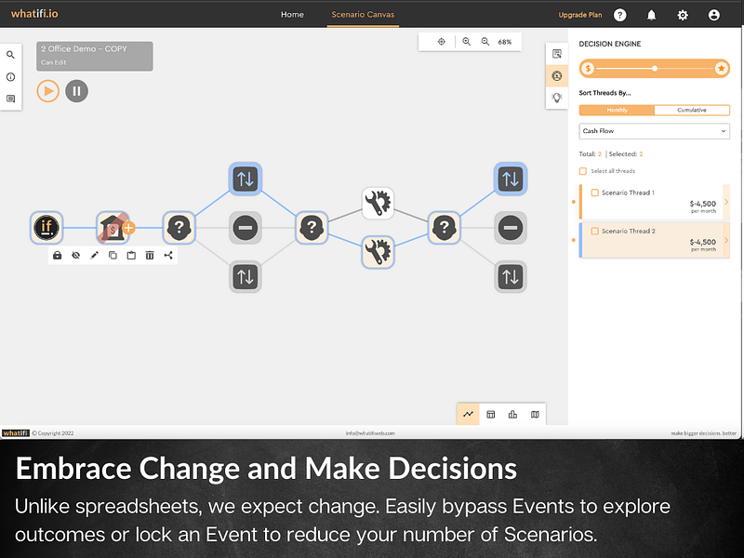744x558 pixels.
Task: Click Upgrade Plan link
Action: 579,15
